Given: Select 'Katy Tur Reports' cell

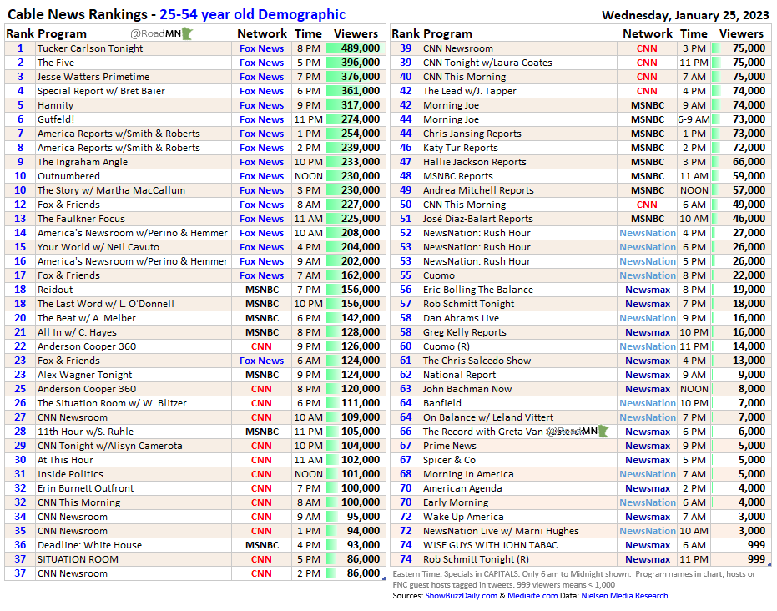Looking at the screenshot, I should pos(519,148).
